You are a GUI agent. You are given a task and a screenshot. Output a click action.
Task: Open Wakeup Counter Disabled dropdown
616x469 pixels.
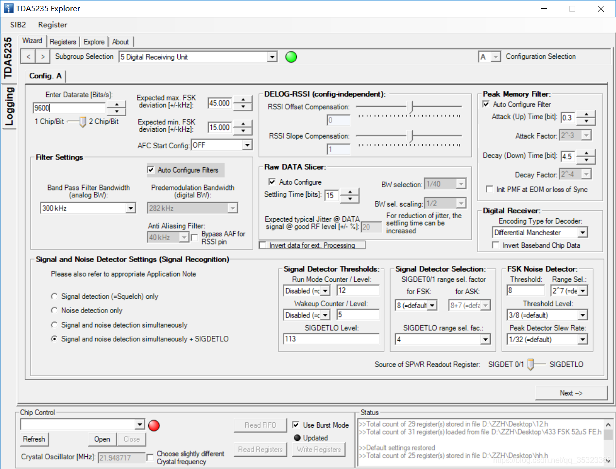click(325, 315)
